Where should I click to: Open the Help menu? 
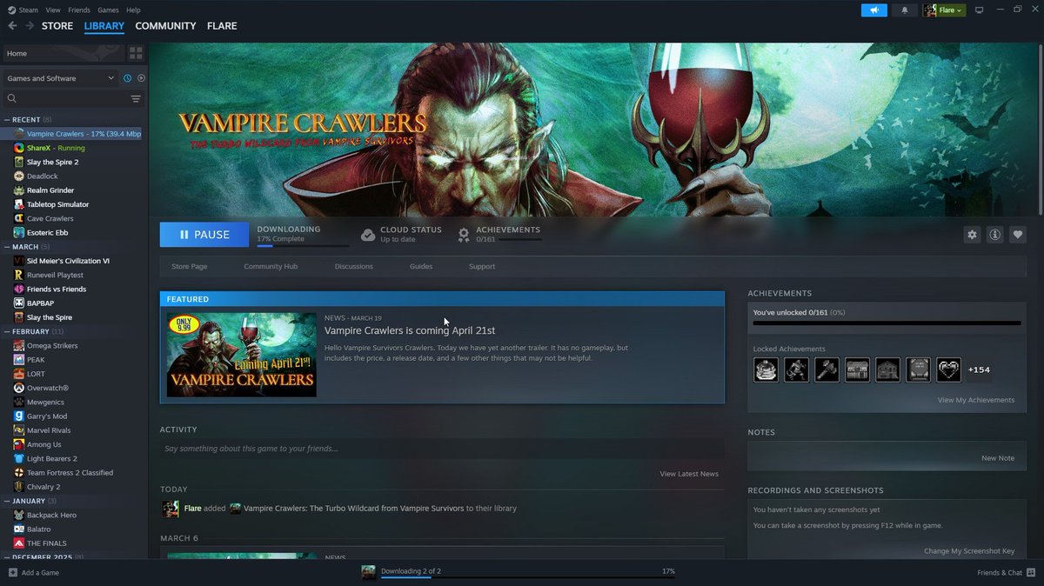click(133, 10)
